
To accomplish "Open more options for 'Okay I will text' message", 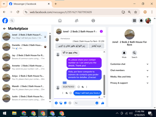I will 63,93.
